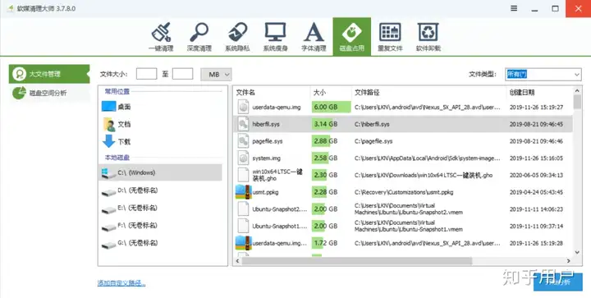The height and width of the screenshot is (298, 591).
Task: Open the 系统瘦身 monitor tool
Action: tap(276, 37)
